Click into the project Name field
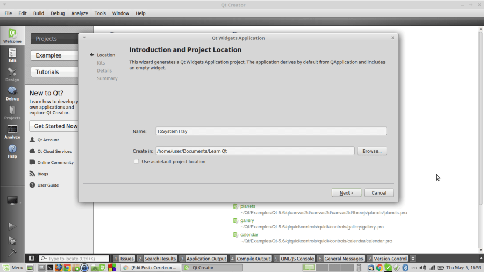Screen dimensions: 484x272 [271, 131]
